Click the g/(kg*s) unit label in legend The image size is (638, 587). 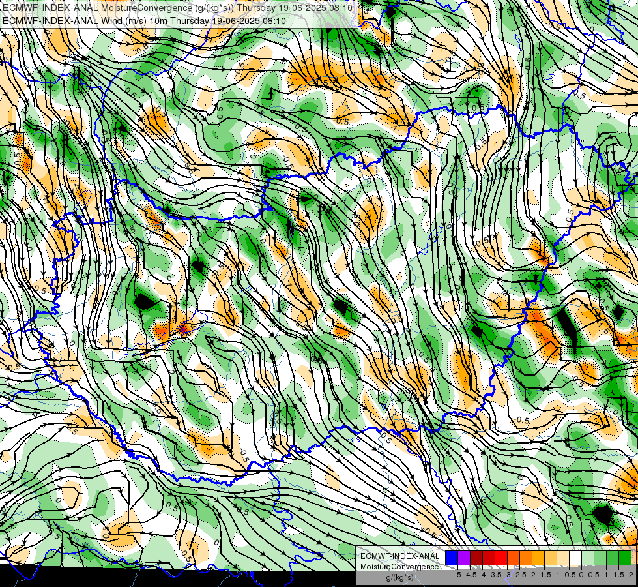point(399,577)
